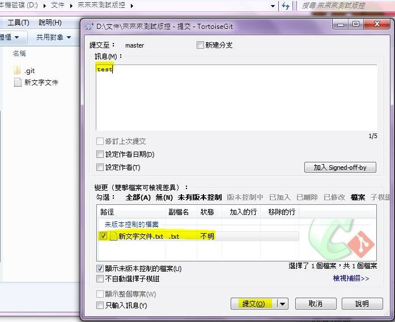The height and width of the screenshot is (322, 395).
Task: Click the TortoiseGit icon in the dialog title bar
Action: (89, 26)
